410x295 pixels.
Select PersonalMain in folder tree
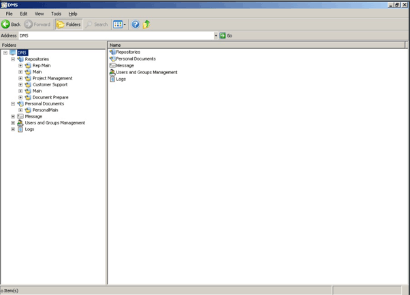[45, 110]
